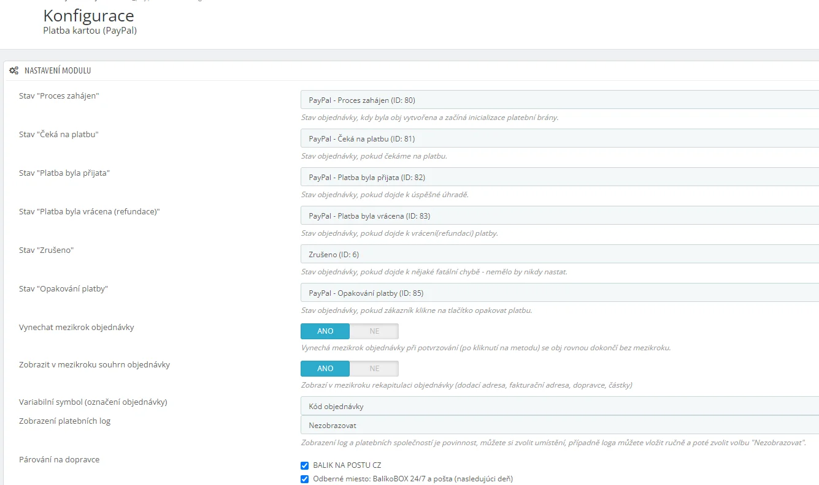
Task: Click the "Platba kartou (PayPal)" subtitle
Action: click(90, 30)
